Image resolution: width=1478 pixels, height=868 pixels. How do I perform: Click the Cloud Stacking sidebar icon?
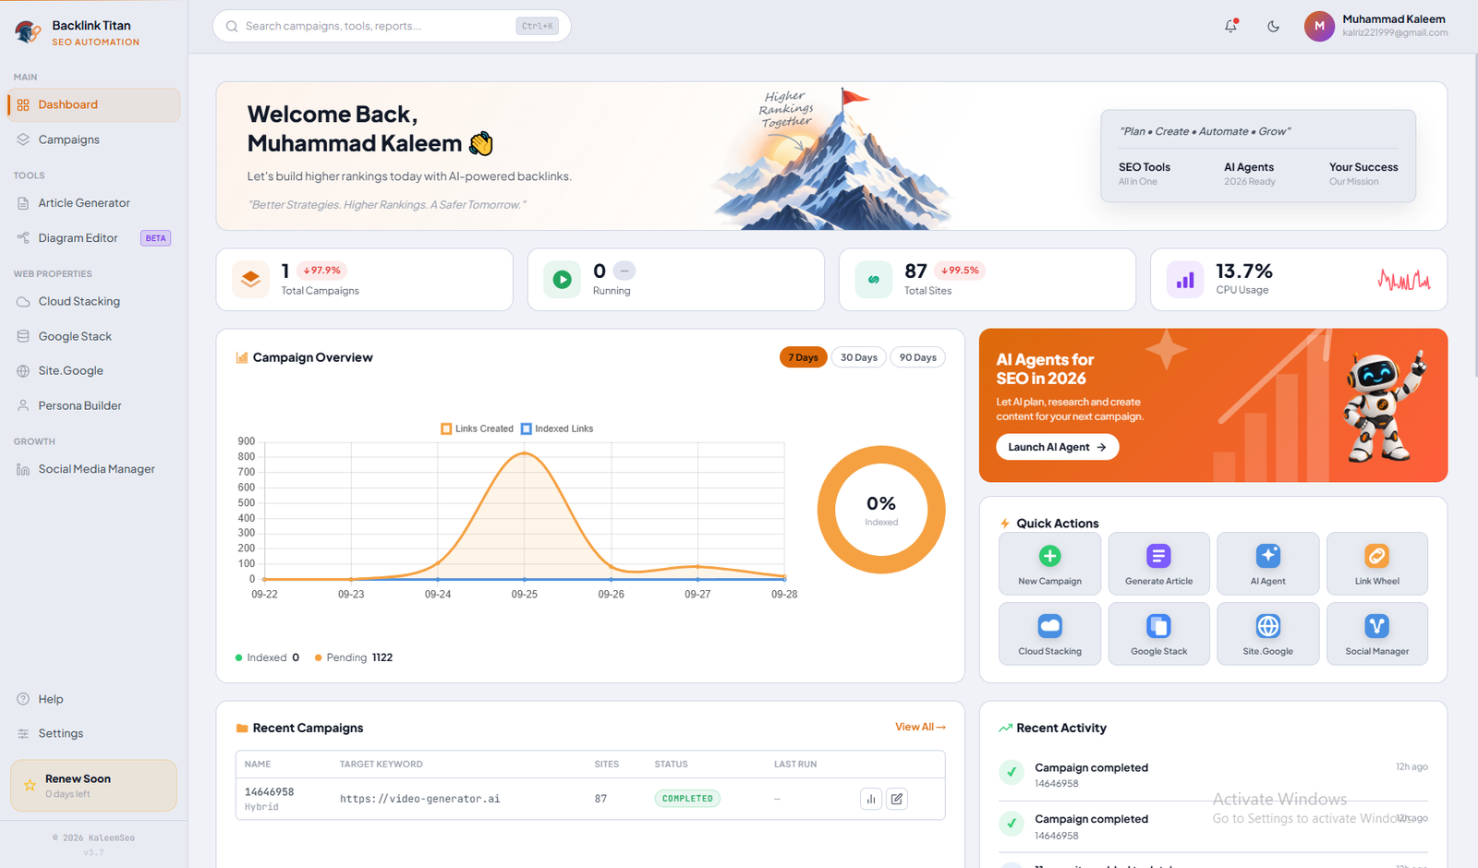[23, 302]
